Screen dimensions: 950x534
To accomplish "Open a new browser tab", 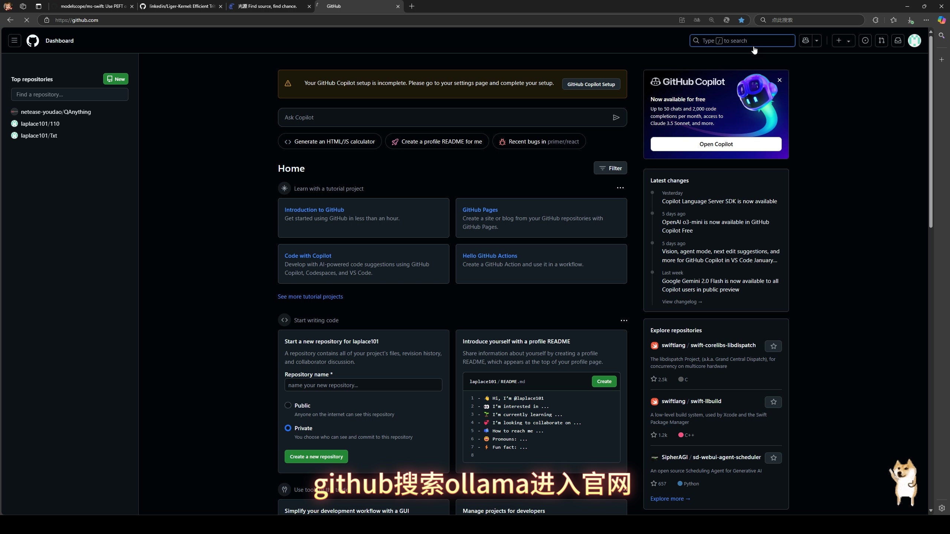I will click(x=412, y=6).
